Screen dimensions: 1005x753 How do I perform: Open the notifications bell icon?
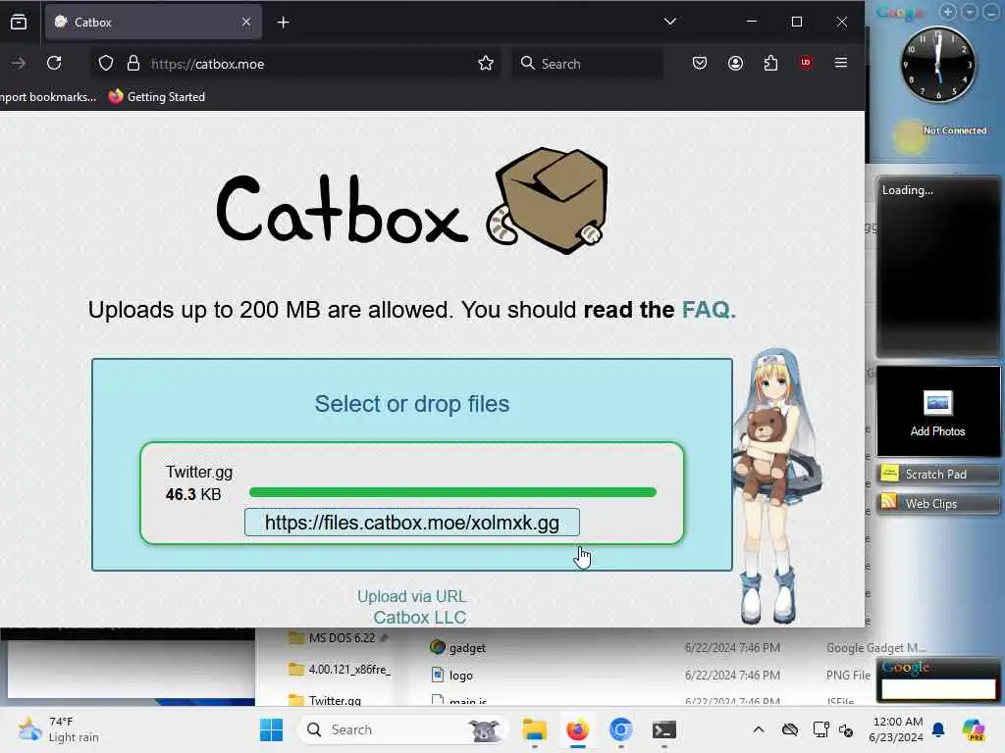[x=938, y=729]
